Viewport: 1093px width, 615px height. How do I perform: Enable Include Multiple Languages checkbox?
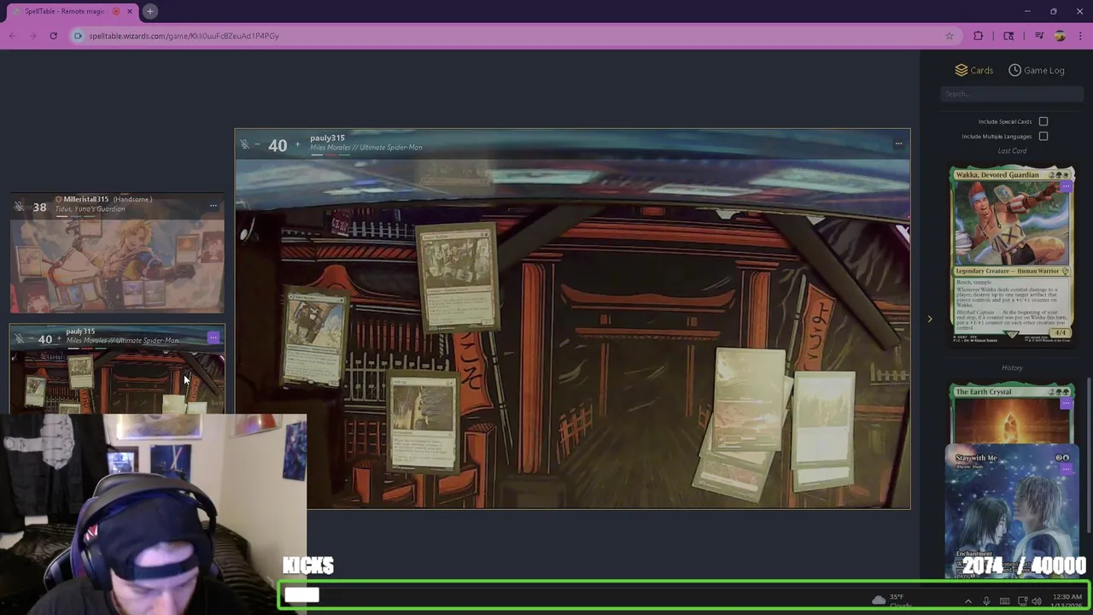pyautogui.click(x=1043, y=136)
